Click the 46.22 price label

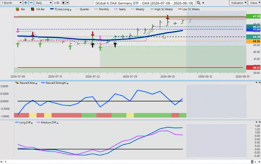[x=253, y=27]
